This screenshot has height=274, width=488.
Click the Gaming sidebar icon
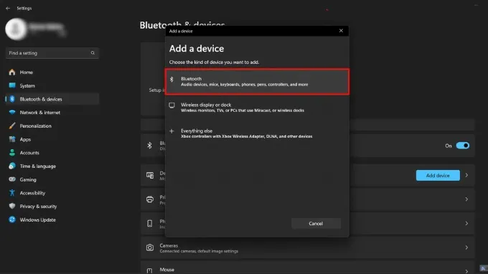12,179
